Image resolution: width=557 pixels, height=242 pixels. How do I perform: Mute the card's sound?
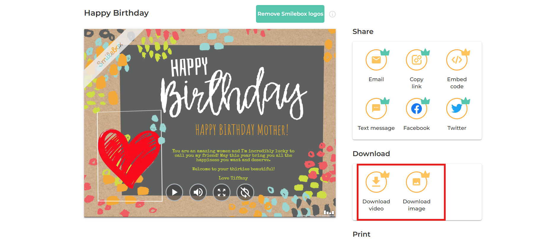pyautogui.click(x=198, y=192)
